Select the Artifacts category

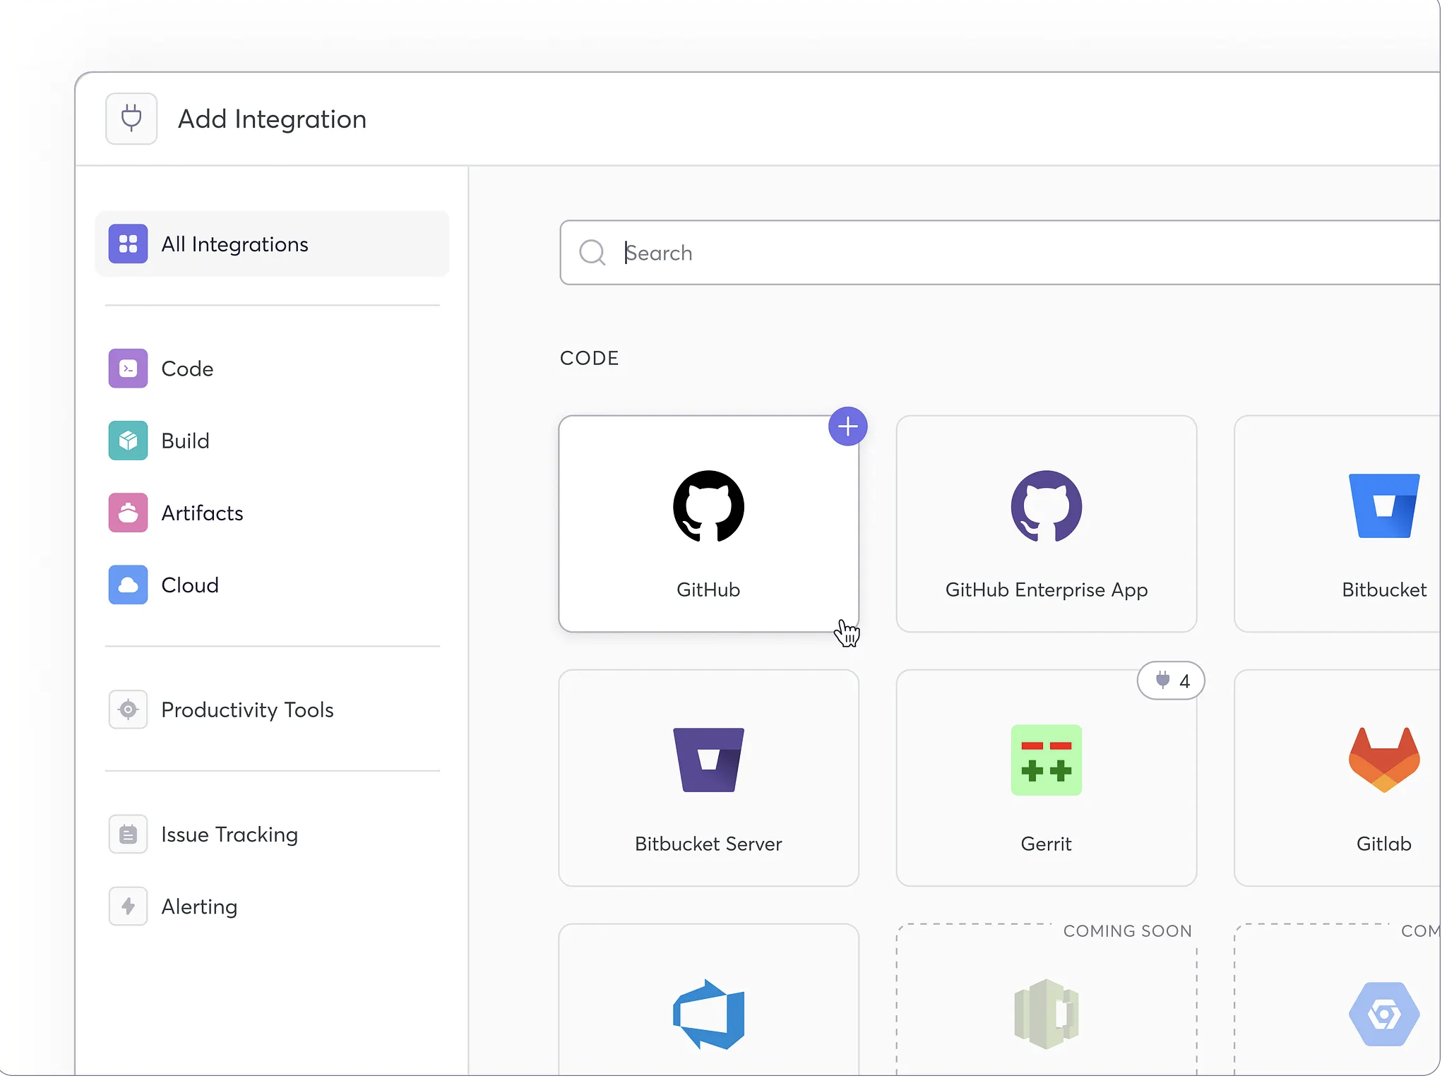202,513
